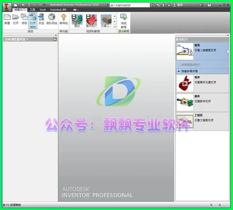Open the Inventor PRO application menu
The height and width of the screenshot is (210, 233).
[7, 7]
